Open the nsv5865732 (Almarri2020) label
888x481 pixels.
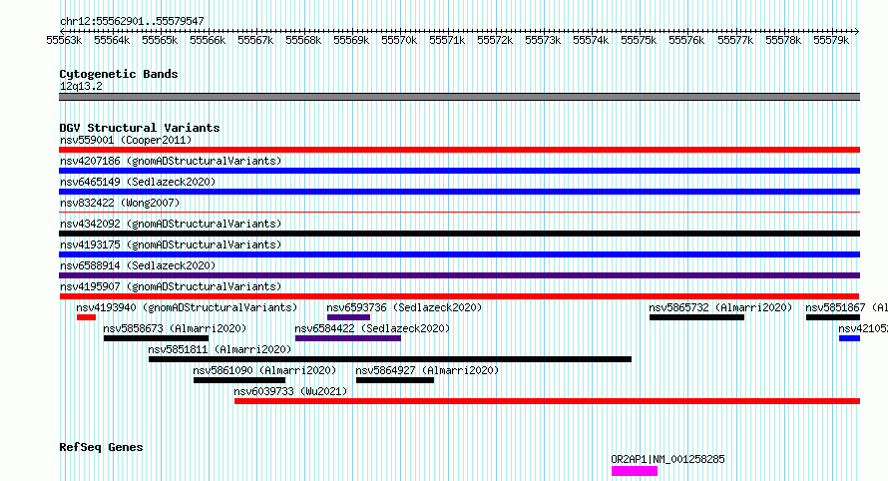(720, 307)
